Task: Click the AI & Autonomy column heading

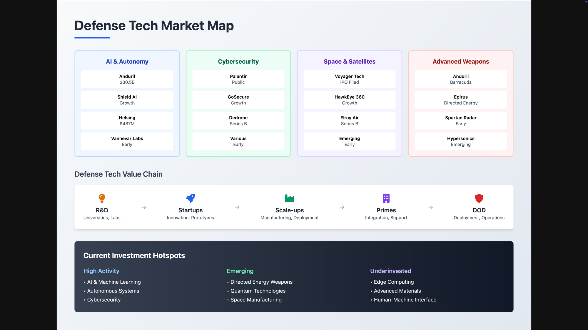Action: [127, 62]
